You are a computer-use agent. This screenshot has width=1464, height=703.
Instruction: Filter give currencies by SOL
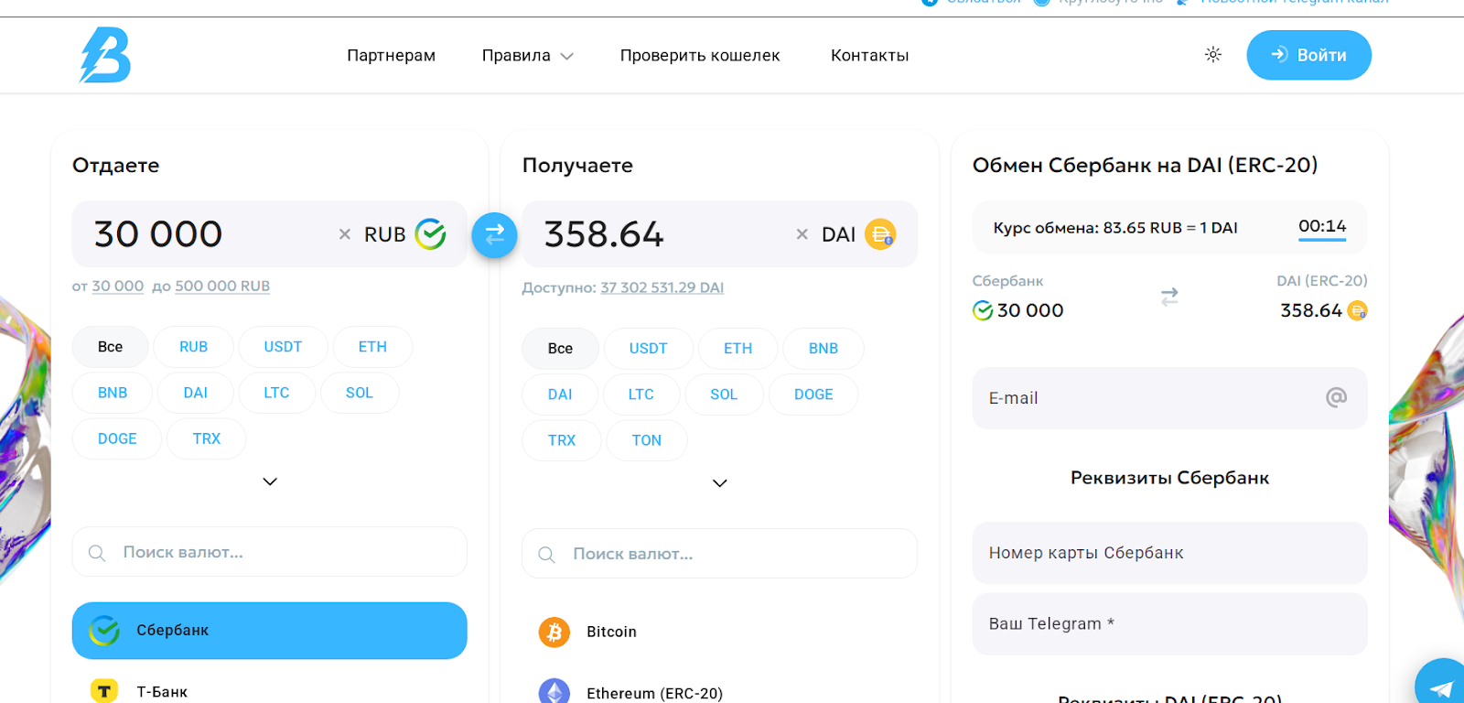pos(360,393)
